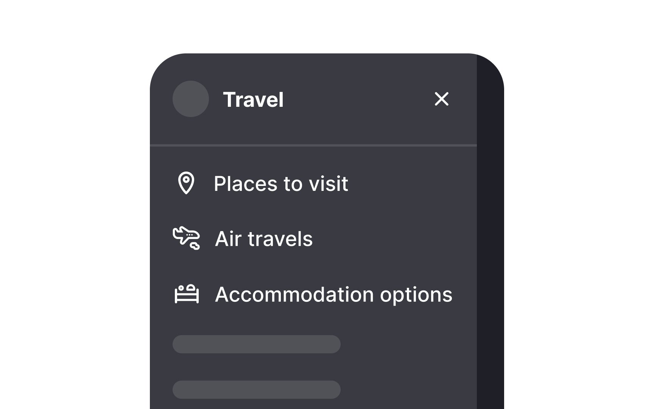Click the airplane icon
Screen dimensions: 654x409
click(x=186, y=238)
